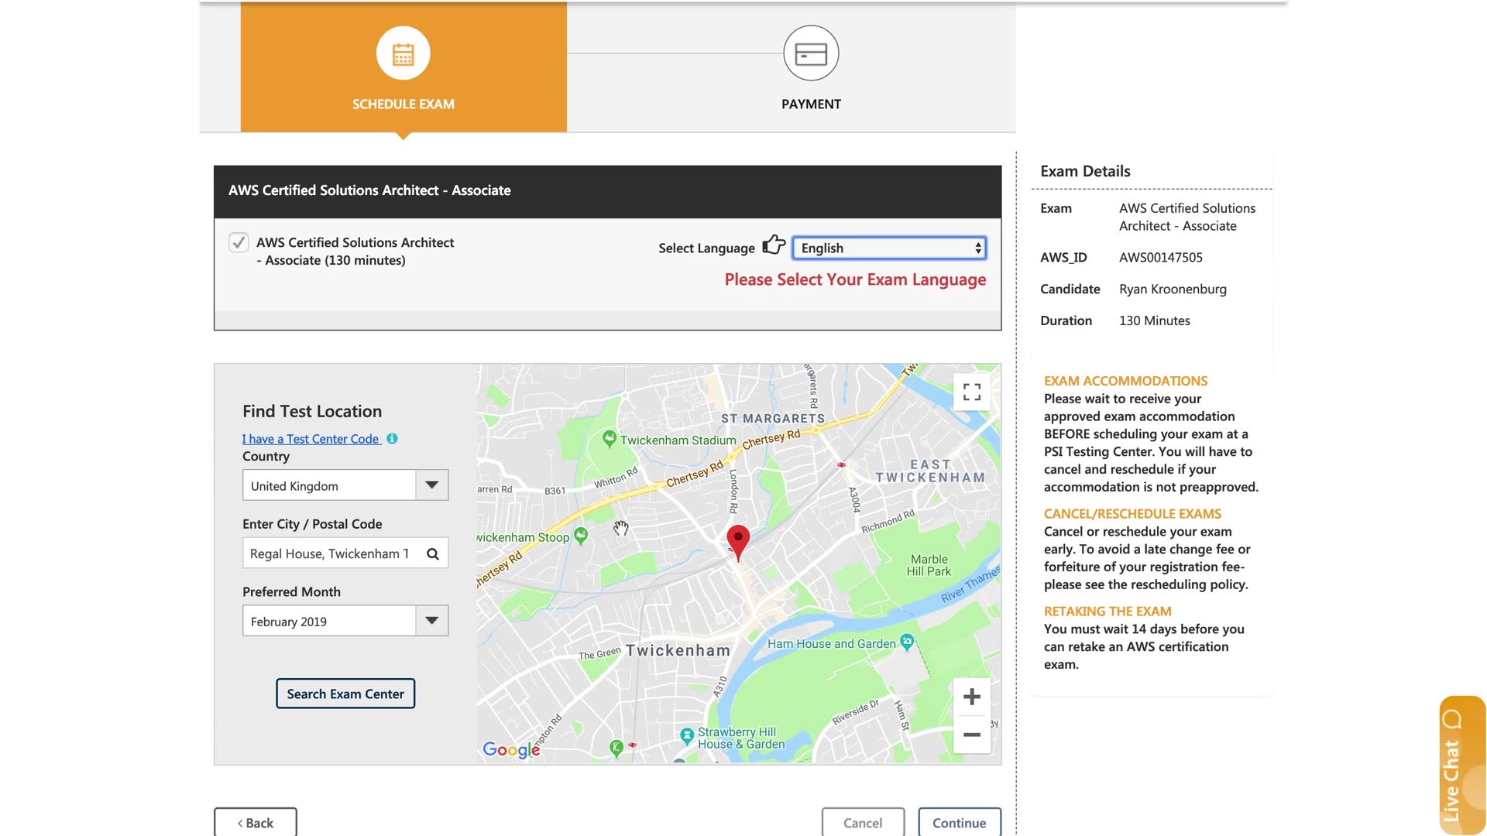Zoom in on the map
Screen dimensions: 1487x836
[x=972, y=697]
